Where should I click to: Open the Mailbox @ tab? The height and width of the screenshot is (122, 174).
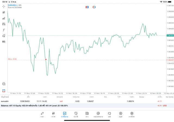coord(98,114)
